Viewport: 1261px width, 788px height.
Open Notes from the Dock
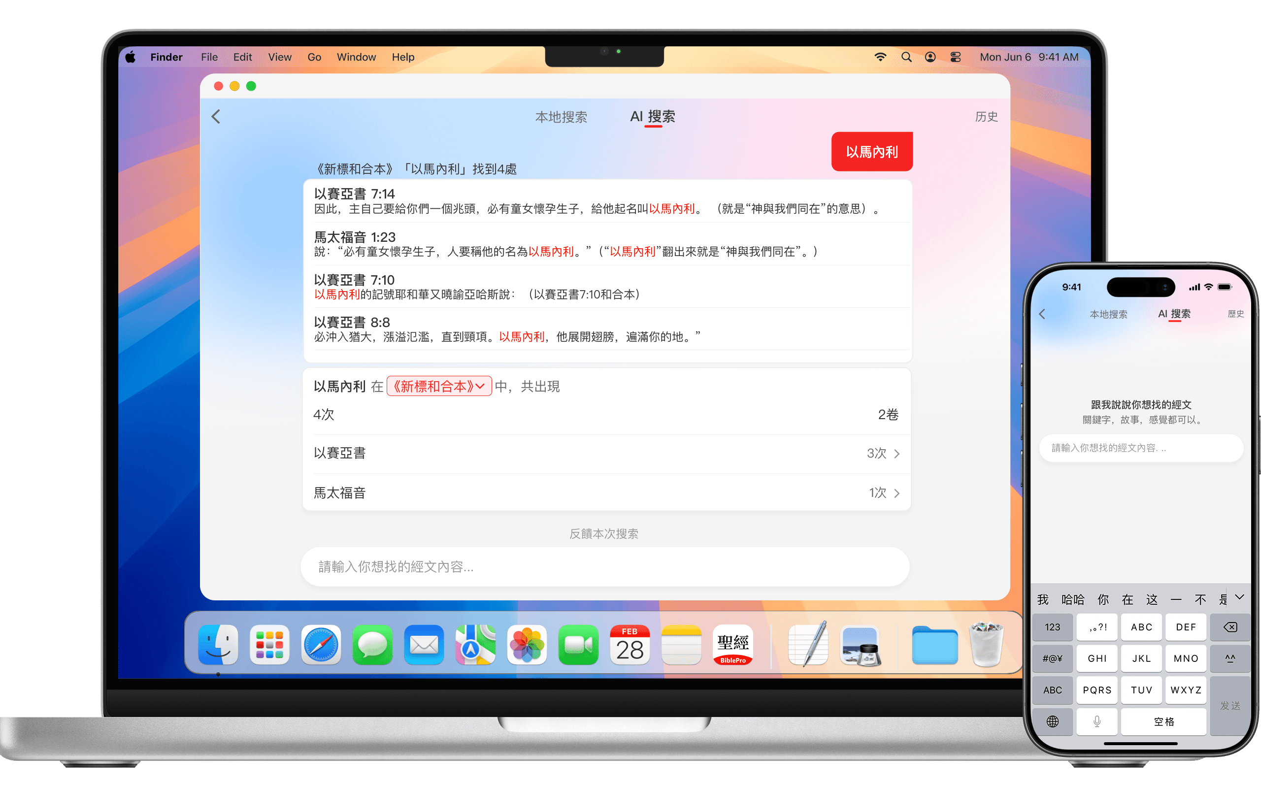point(682,645)
